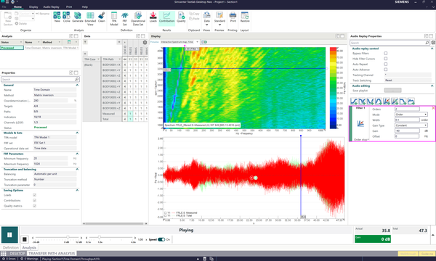Toggle the Contributions saving option checkbox
Screen dimensions: 436x261
(34, 200)
